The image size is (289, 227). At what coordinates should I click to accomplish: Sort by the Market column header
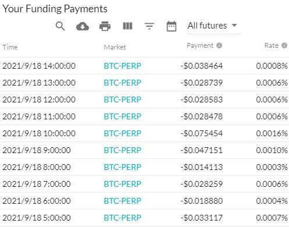[x=115, y=47]
